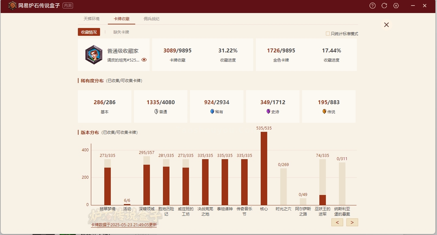Minimize the Hearthstone box window
The image size is (437, 235).
(413, 6)
